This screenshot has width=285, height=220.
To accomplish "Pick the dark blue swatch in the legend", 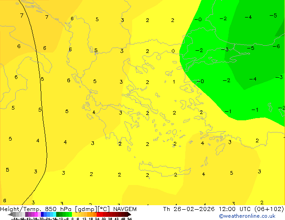I will [42, 214].
